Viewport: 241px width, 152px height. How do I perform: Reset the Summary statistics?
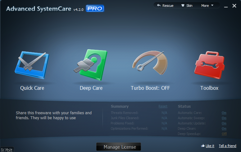tap(163, 106)
